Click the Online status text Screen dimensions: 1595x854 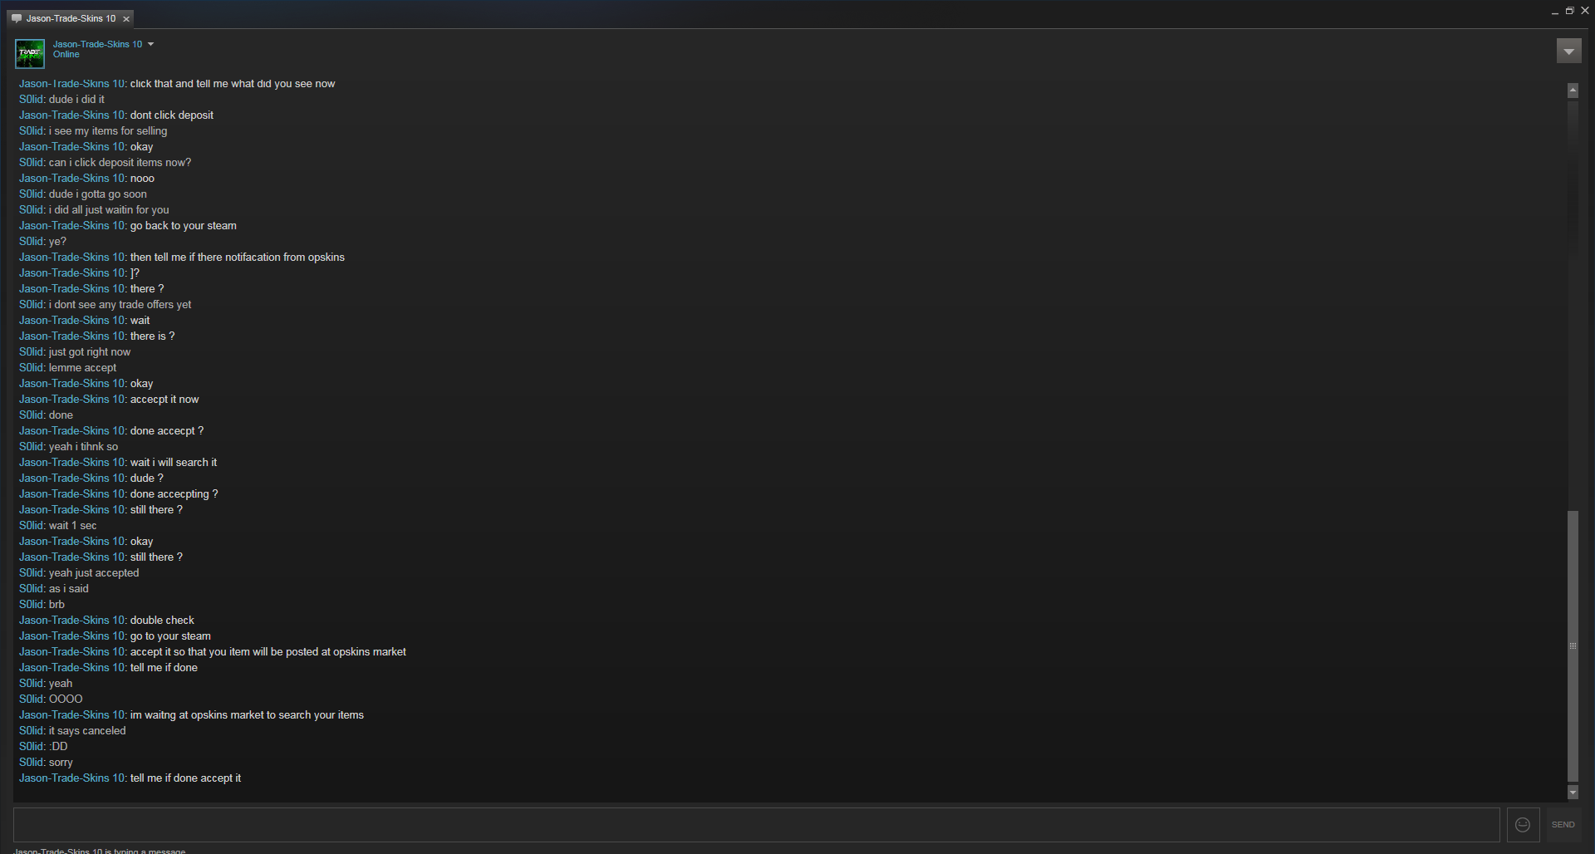point(66,55)
